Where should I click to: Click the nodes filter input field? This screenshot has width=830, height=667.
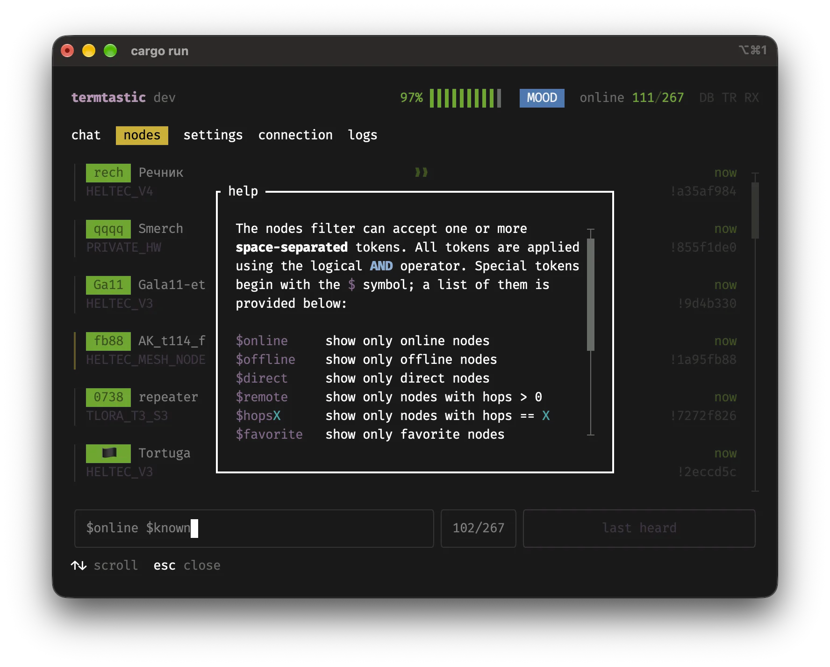[254, 528]
